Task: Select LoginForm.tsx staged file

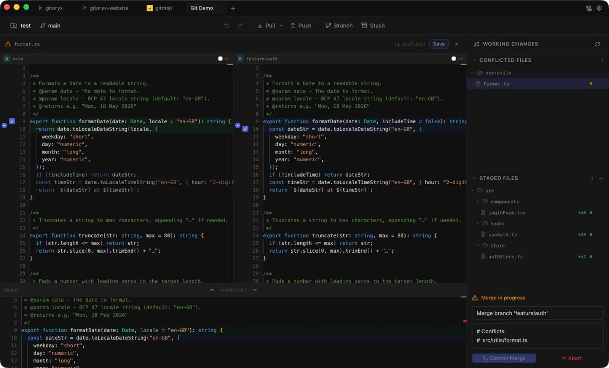Action: click(x=538, y=212)
